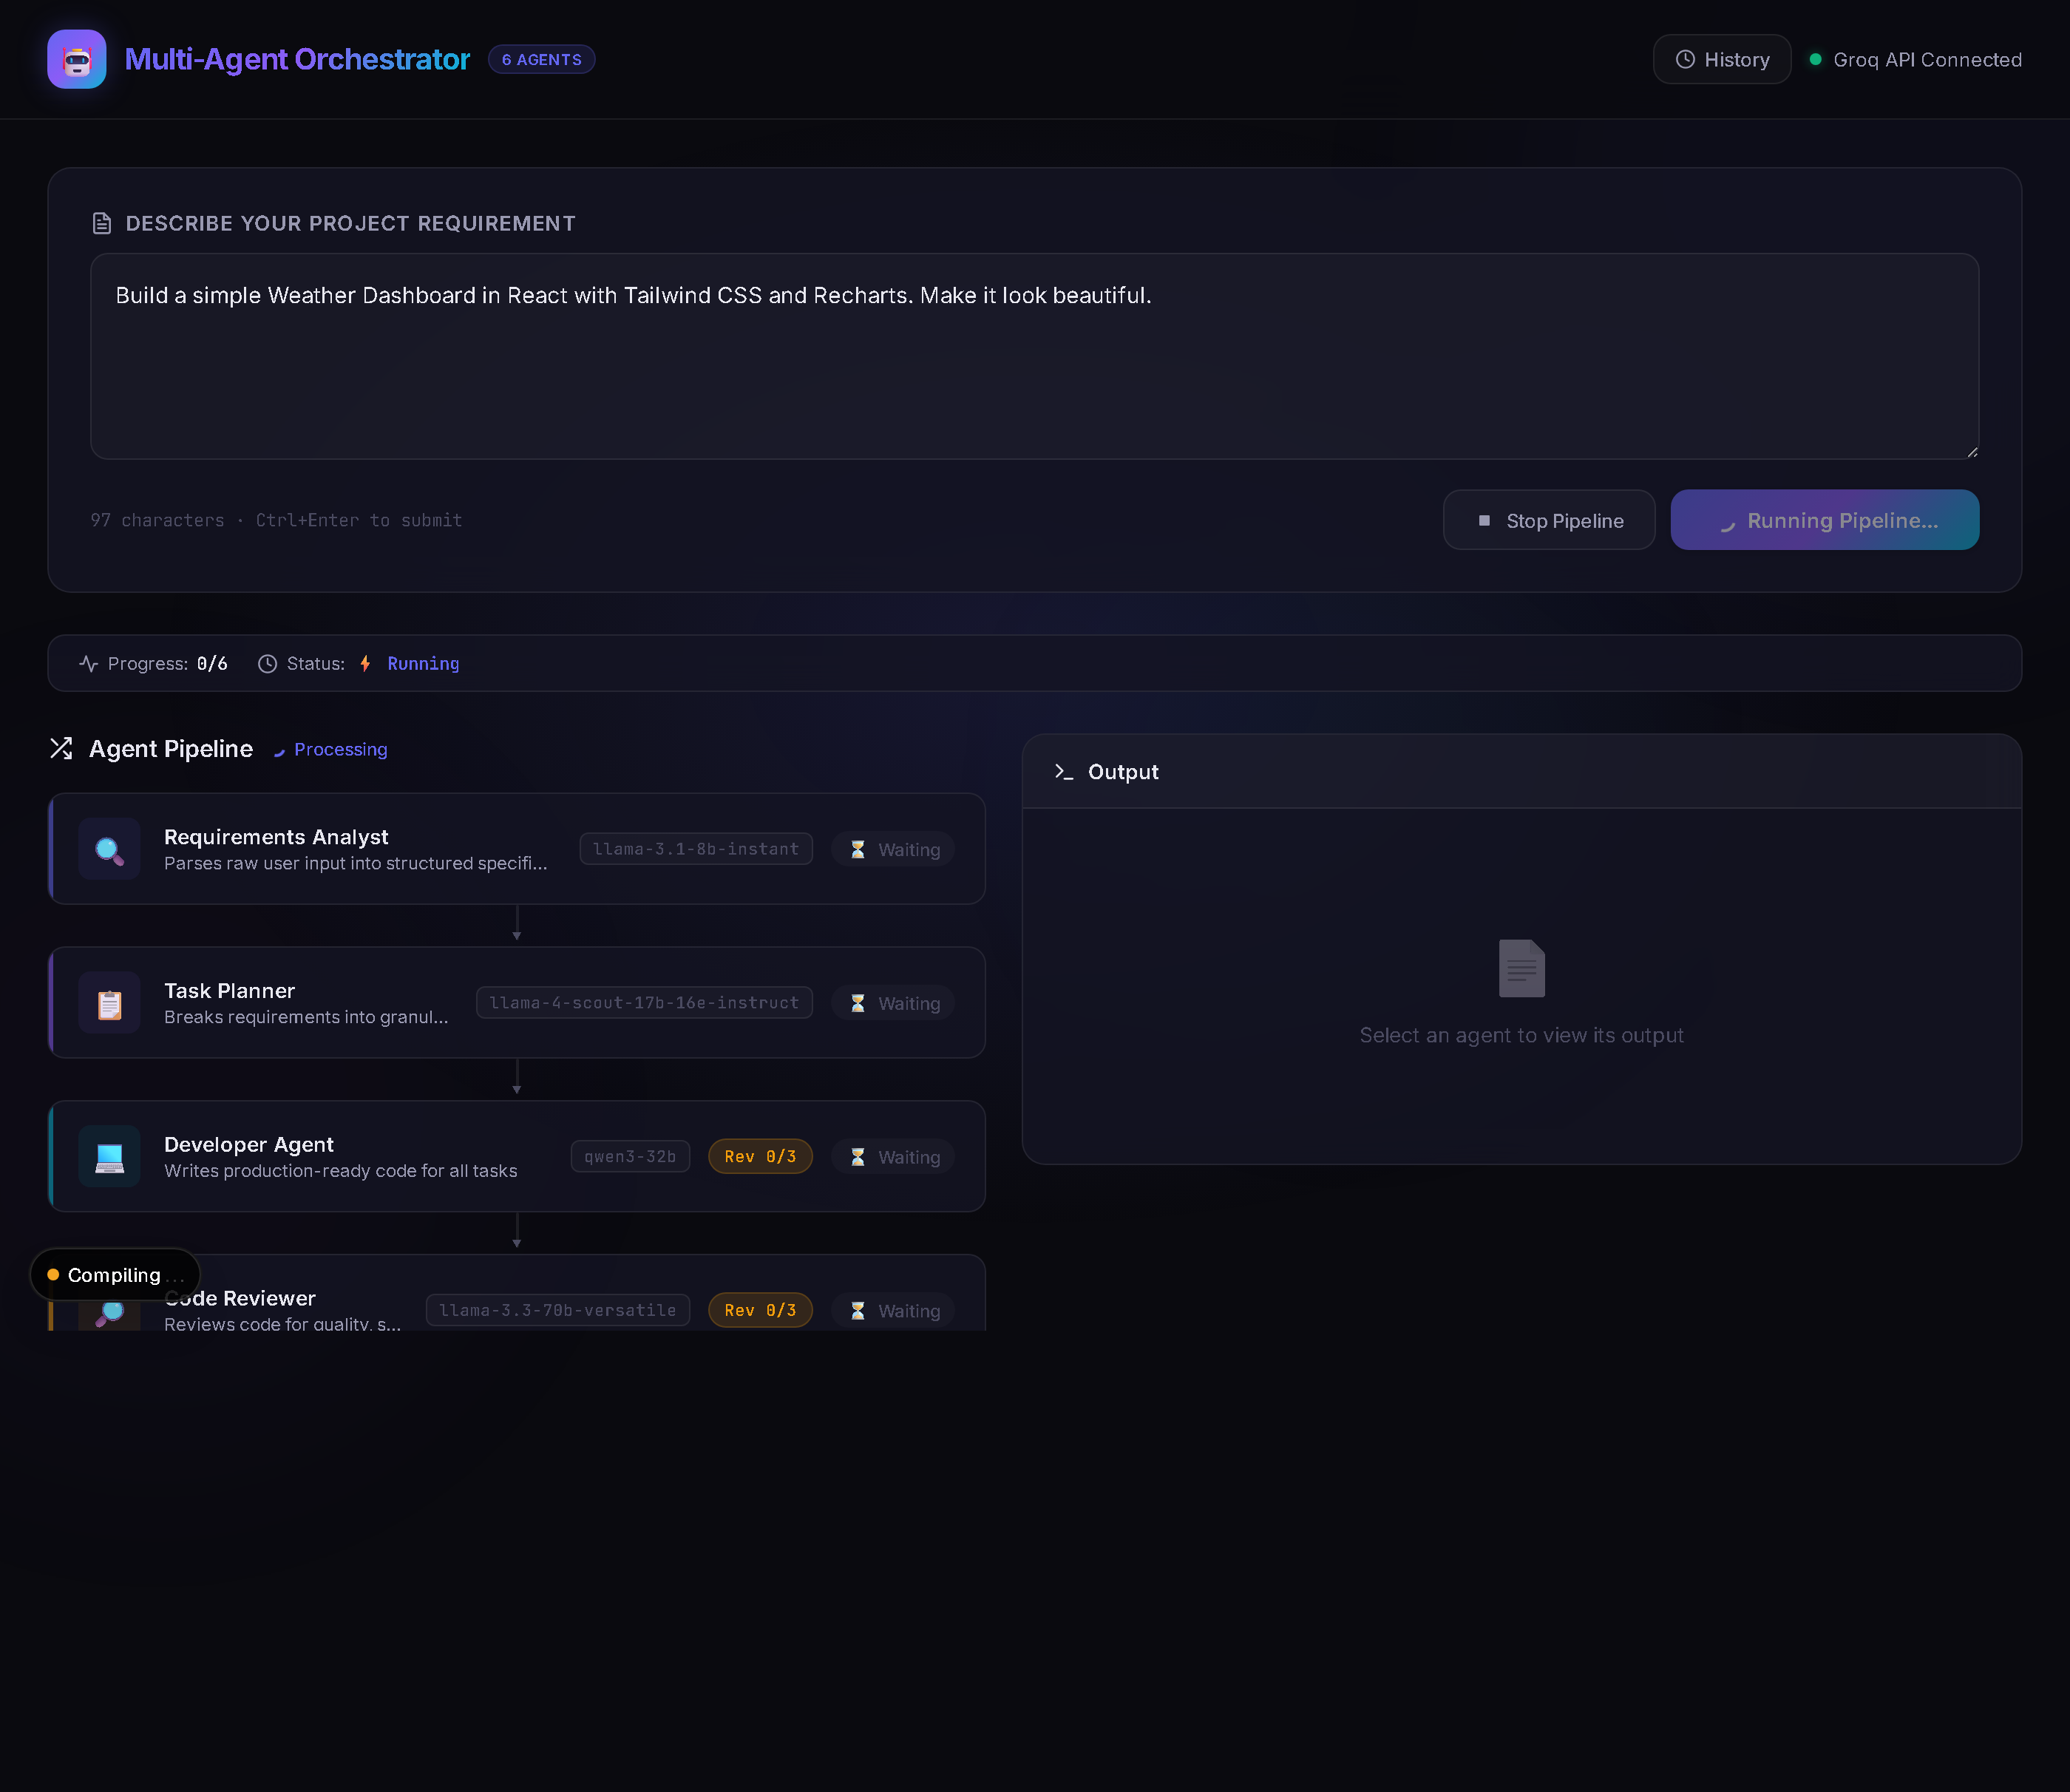This screenshot has width=2070, height=1792.
Task: Click the shuffle icon beside Agent Pipeline
Action: 61,749
